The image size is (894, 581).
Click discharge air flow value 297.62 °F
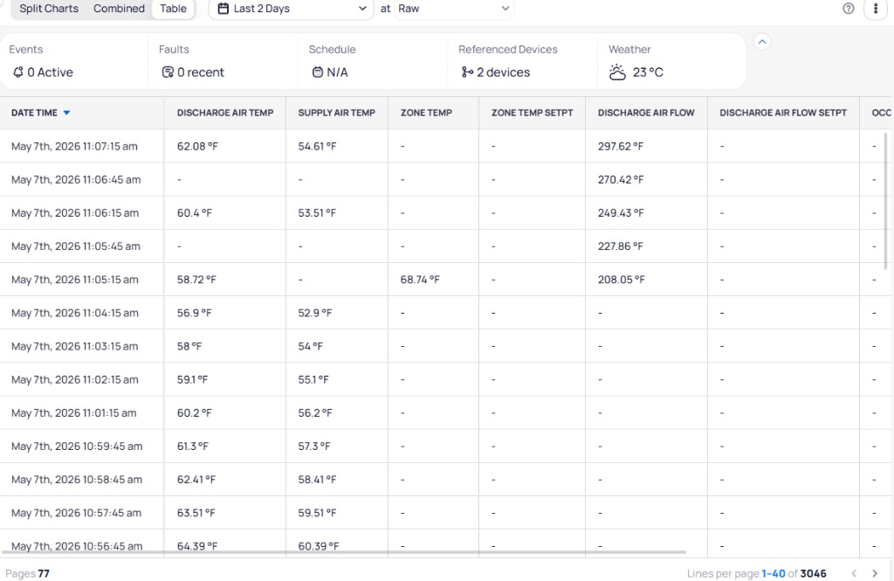pos(621,146)
